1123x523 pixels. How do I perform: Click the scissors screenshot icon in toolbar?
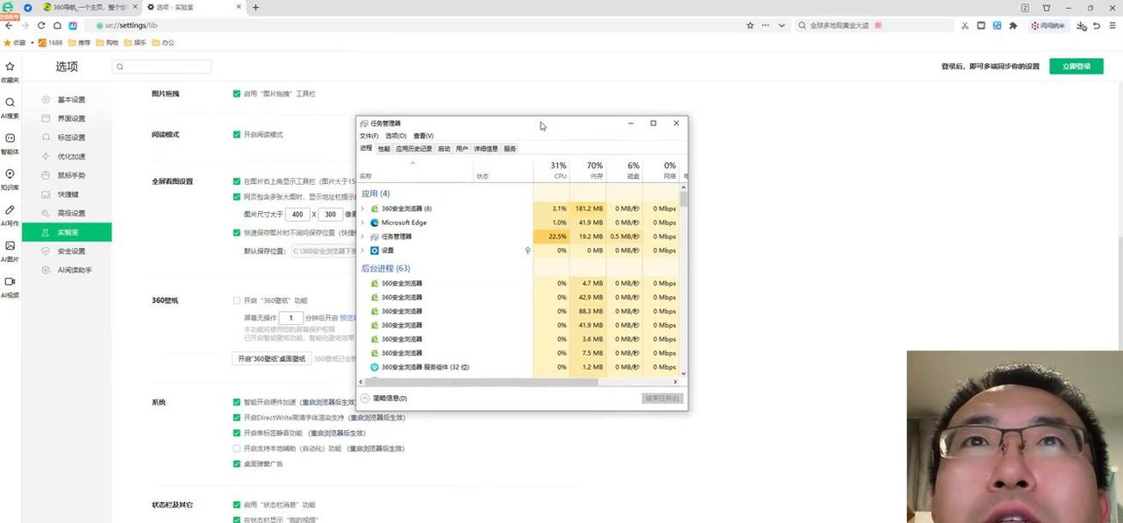(964, 25)
